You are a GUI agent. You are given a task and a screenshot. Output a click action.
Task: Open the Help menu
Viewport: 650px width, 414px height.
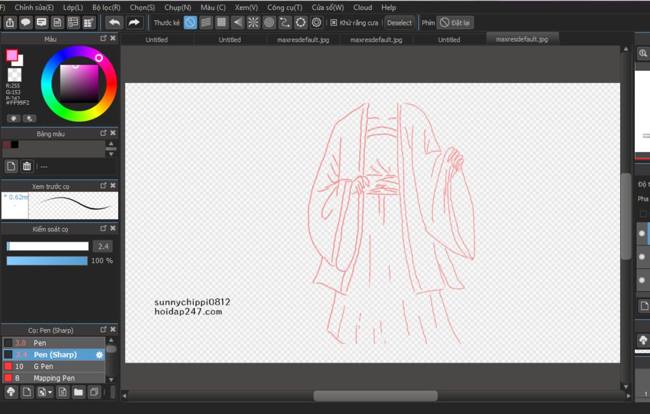(388, 8)
